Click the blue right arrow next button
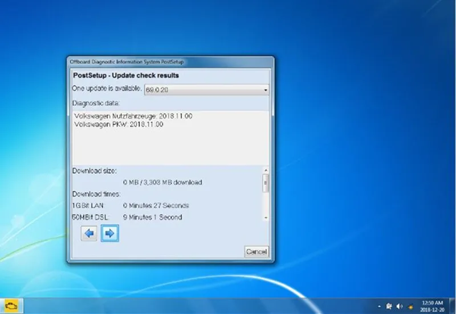The image size is (456, 314). (x=110, y=233)
